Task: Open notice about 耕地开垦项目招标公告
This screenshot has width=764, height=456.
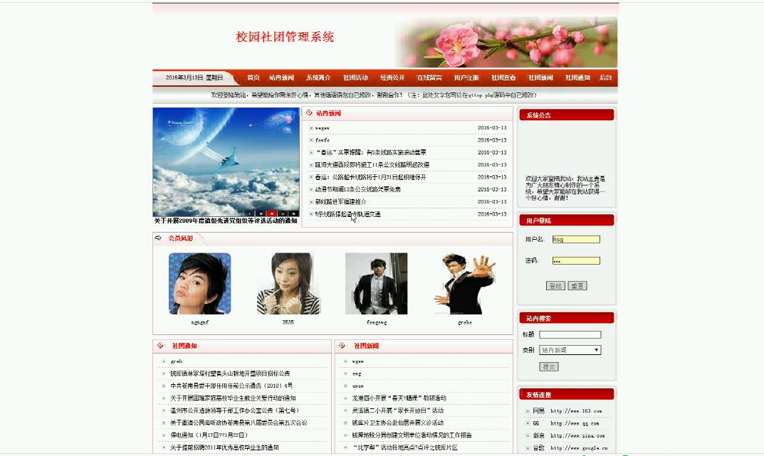Action: (x=230, y=373)
